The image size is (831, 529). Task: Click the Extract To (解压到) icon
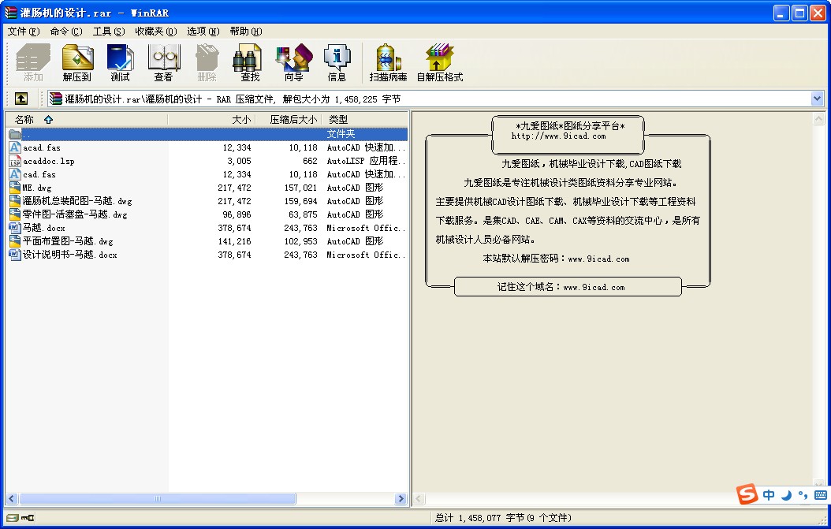pyautogui.click(x=77, y=62)
